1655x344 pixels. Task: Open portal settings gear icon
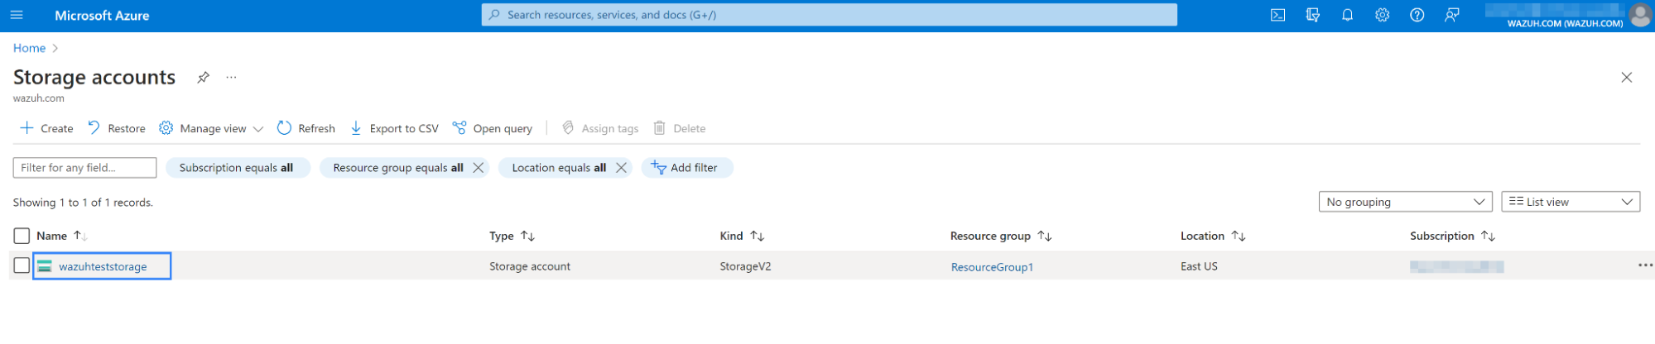pyautogui.click(x=1382, y=15)
